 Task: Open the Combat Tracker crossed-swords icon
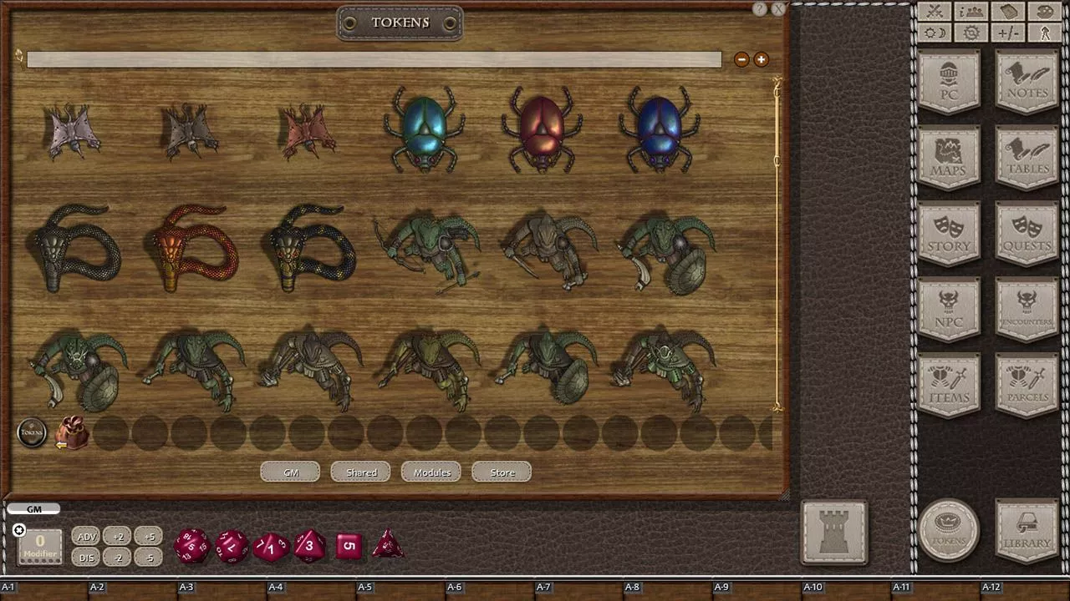935,11
